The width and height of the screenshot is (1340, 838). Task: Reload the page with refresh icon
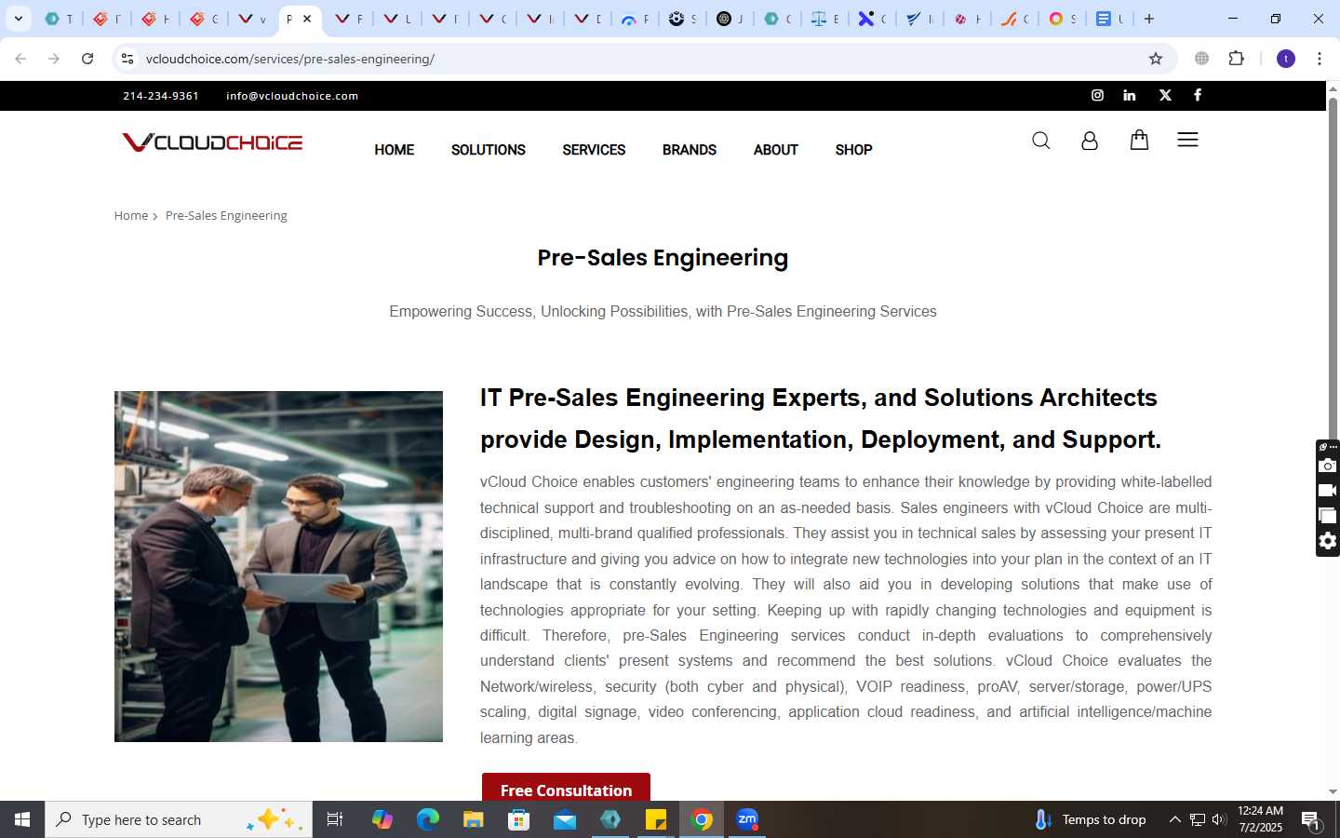(87, 59)
